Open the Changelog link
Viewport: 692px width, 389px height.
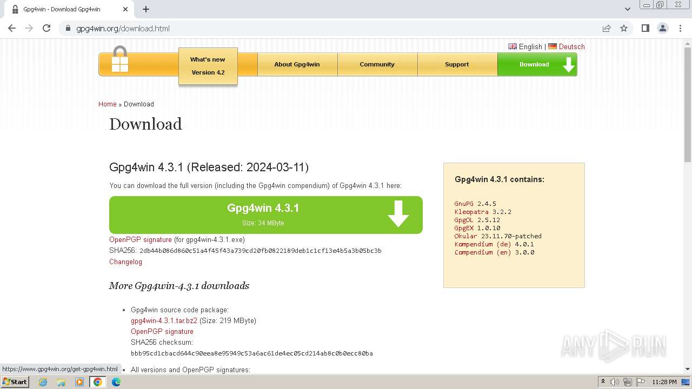[x=125, y=262]
